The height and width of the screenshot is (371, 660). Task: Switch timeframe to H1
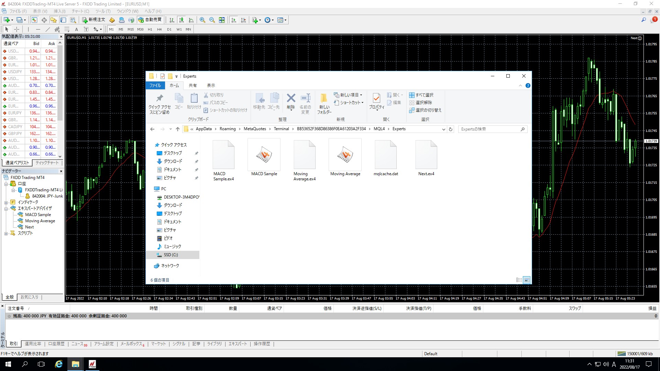tap(150, 29)
